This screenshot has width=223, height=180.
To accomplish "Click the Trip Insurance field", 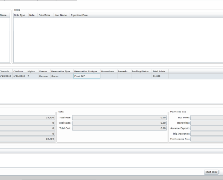I will pyautogui.click(x=207, y=134).
